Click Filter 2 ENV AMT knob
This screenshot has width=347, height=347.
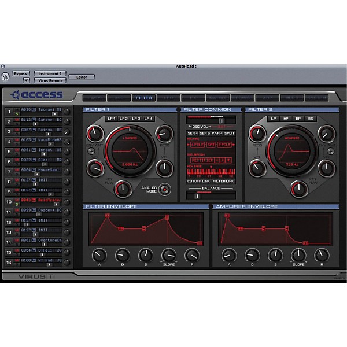[326, 134]
